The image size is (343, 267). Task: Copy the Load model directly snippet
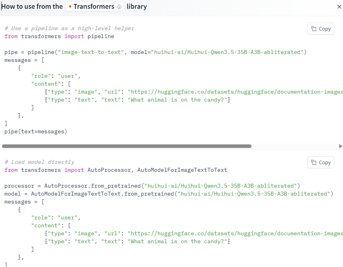point(321,162)
